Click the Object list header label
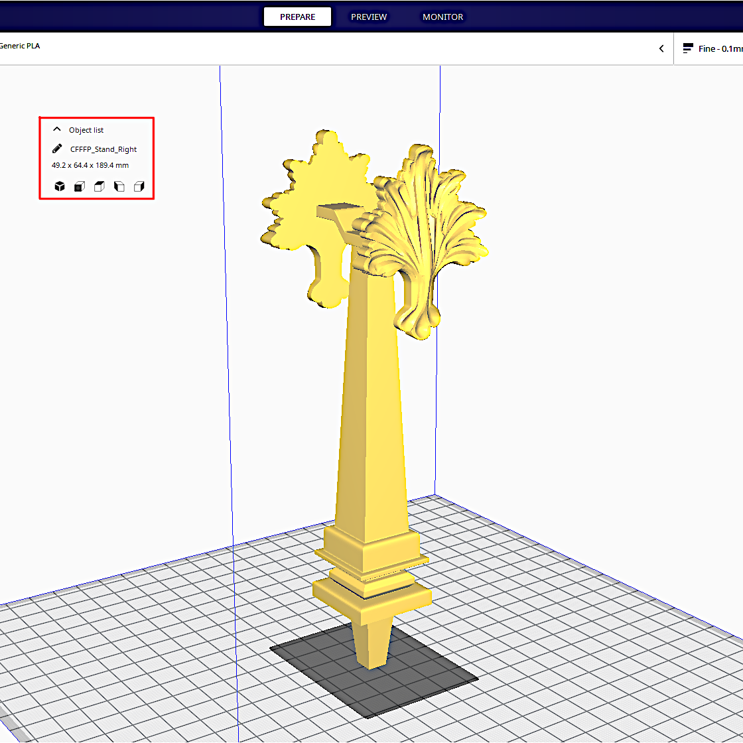 point(86,130)
